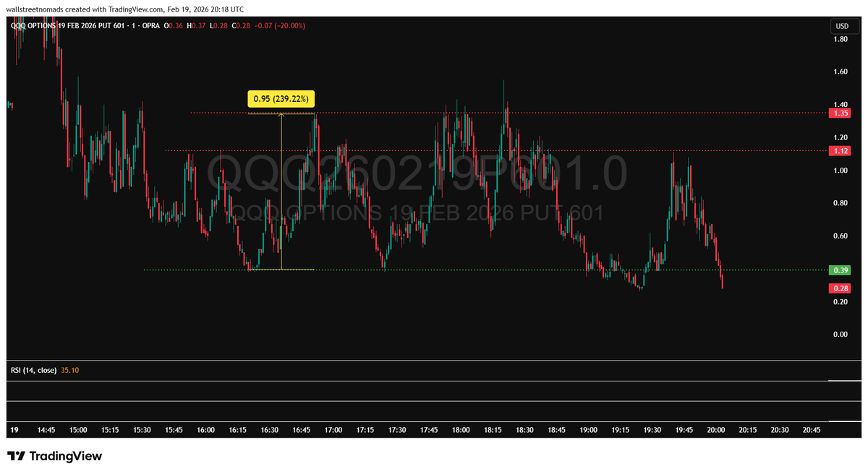
Task: Click the RSI (14, close) indicator label
Action: [x=33, y=370]
